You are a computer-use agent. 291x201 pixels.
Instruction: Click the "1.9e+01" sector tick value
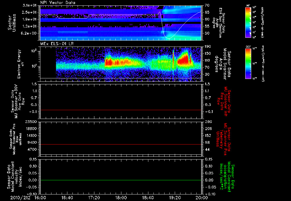point(30,19)
